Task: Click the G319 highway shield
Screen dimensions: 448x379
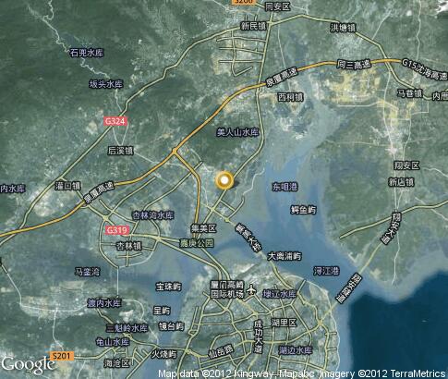Action: pos(116,230)
